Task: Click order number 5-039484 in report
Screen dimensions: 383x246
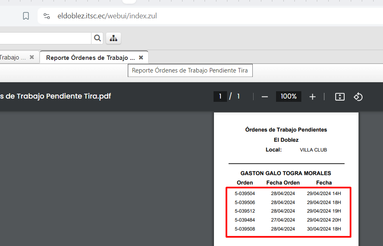Action: click(x=245, y=220)
